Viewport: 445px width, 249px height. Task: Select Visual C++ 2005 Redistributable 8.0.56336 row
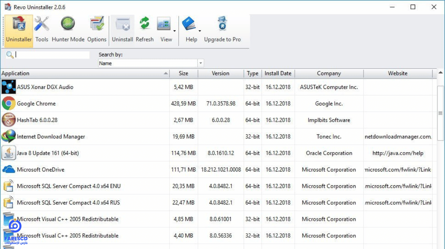point(216,235)
